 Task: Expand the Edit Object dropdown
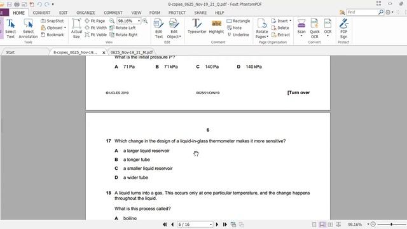[x=180, y=37]
